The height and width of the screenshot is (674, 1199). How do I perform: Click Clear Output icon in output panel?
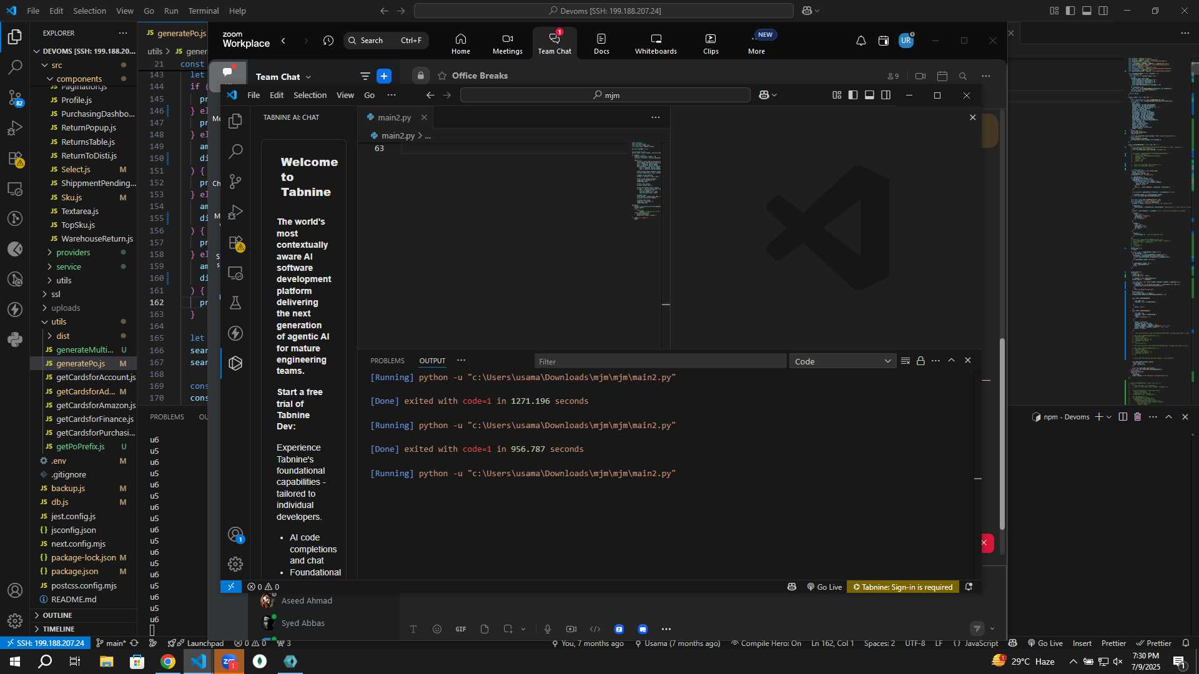(905, 361)
